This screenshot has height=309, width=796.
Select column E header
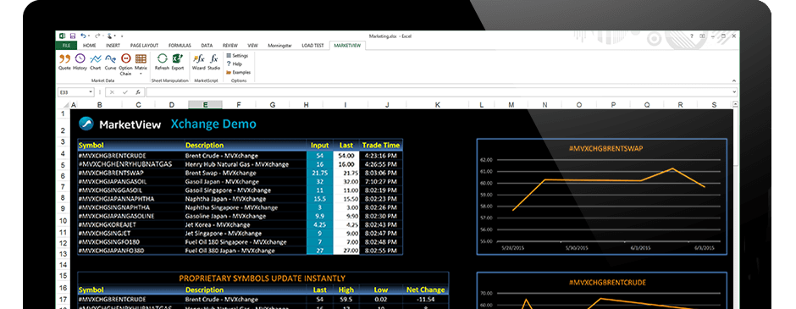pos(205,105)
